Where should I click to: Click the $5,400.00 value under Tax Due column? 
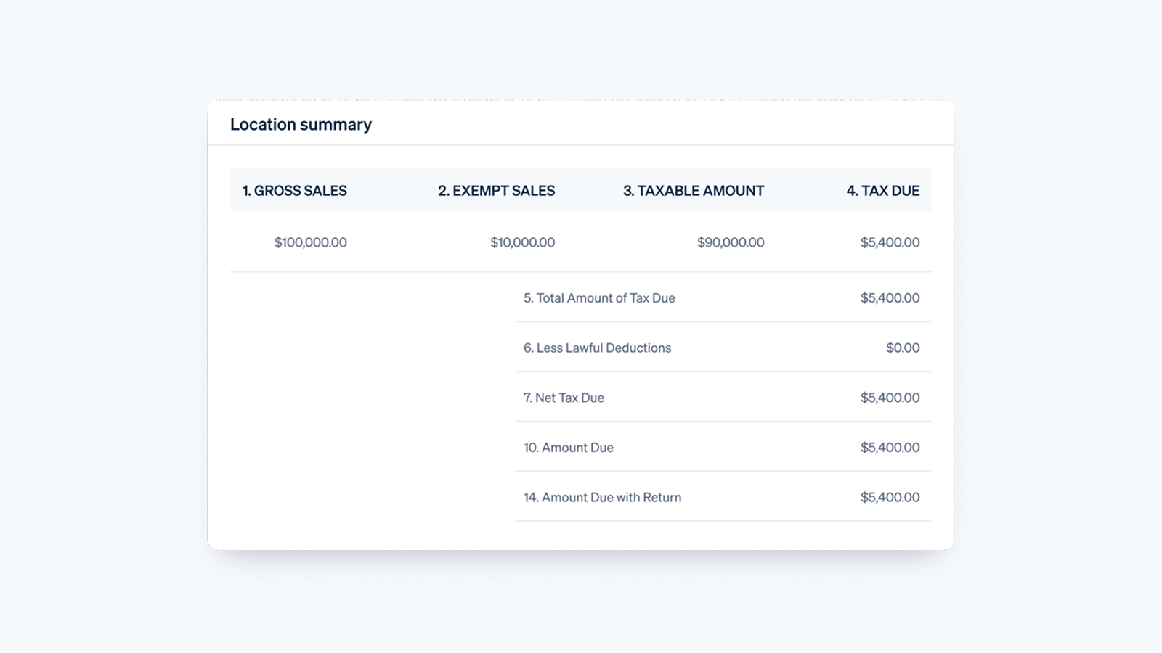click(x=890, y=242)
